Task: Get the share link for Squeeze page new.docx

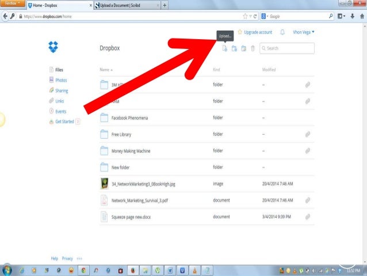Action: [308, 217]
